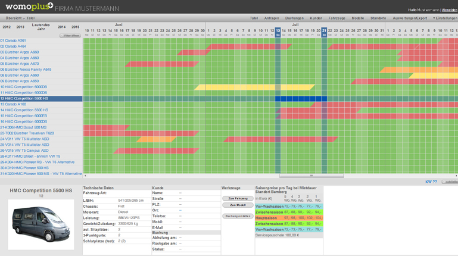This screenshot has width=458, height=256.
Task: Click the Diesel value under Motorart
Action: [123, 212]
